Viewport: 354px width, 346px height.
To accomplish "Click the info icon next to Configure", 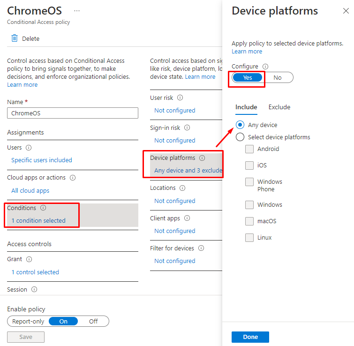I will [x=265, y=67].
